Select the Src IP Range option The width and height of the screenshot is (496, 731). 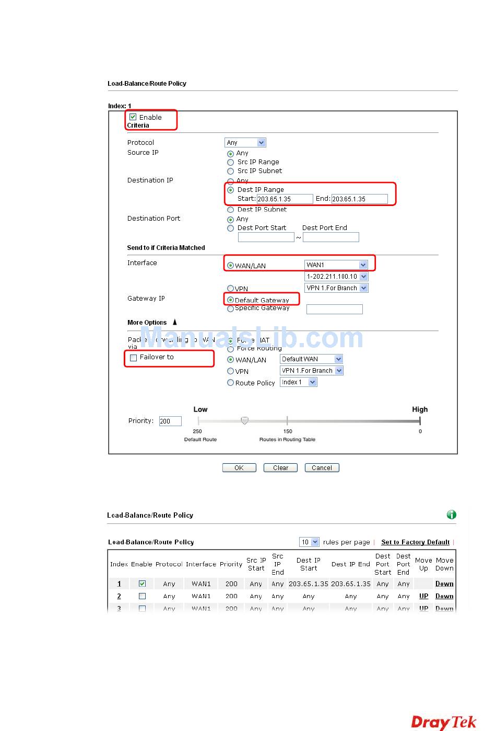click(x=230, y=163)
